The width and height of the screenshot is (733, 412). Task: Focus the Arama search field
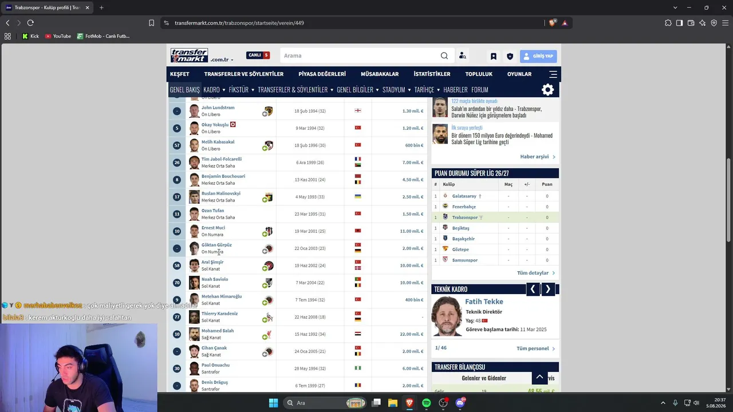click(360, 56)
